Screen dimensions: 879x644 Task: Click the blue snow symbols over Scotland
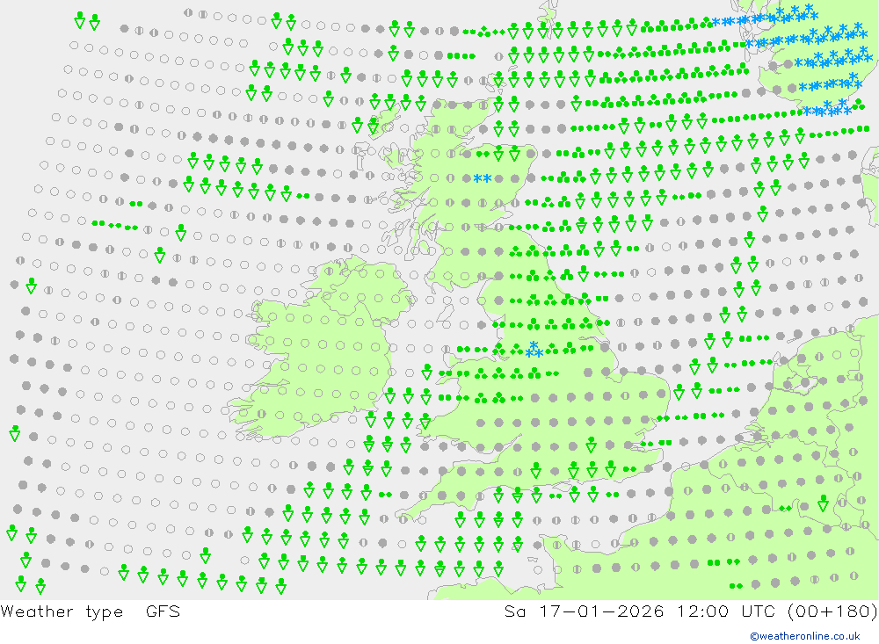[483, 179]
